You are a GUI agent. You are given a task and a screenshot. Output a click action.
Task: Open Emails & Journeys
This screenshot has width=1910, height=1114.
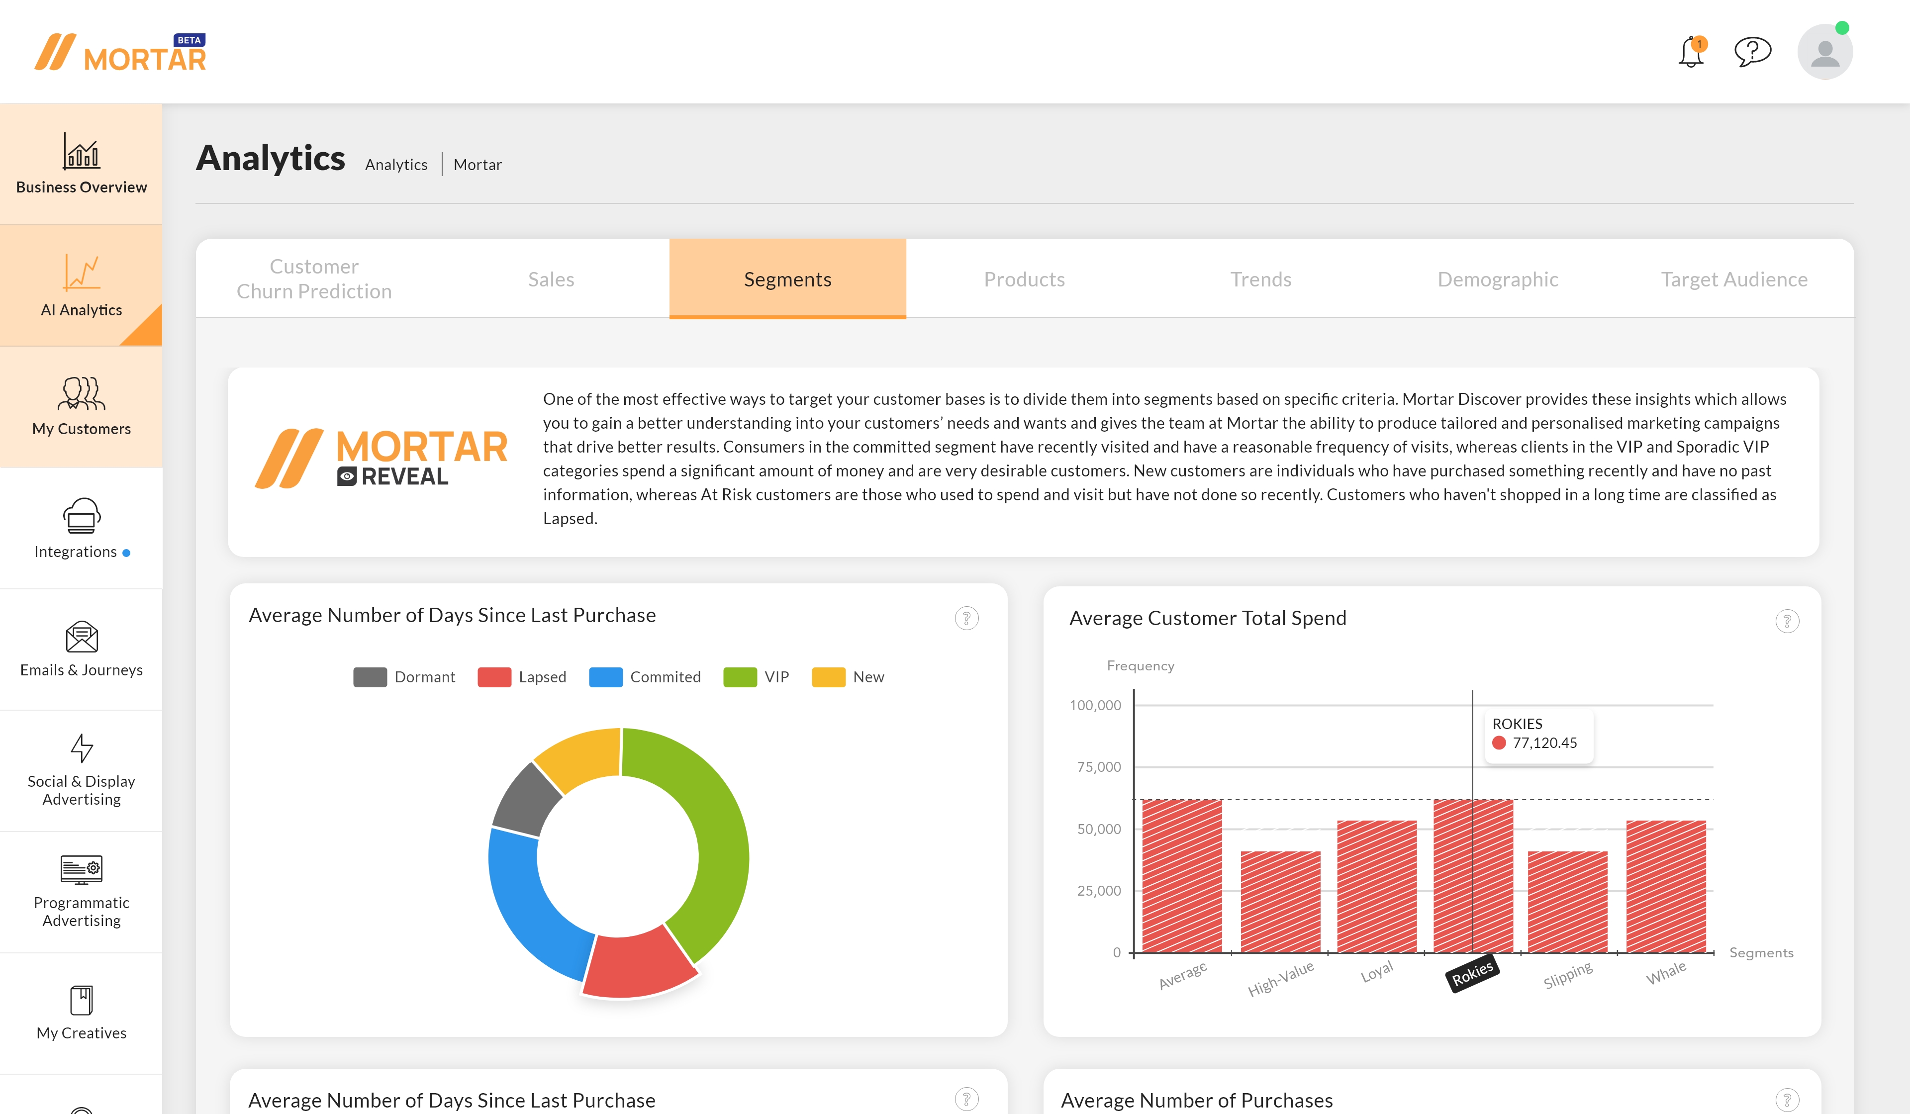tap(81, 650)
